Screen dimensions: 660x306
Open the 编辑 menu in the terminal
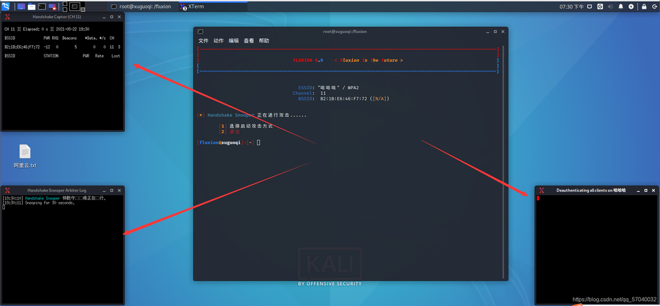[x=234, y=41]
